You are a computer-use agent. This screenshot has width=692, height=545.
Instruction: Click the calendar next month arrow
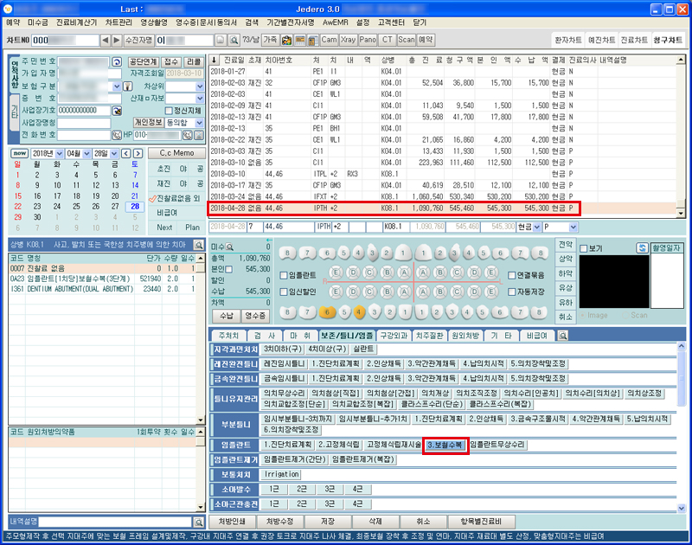[138, 153]
